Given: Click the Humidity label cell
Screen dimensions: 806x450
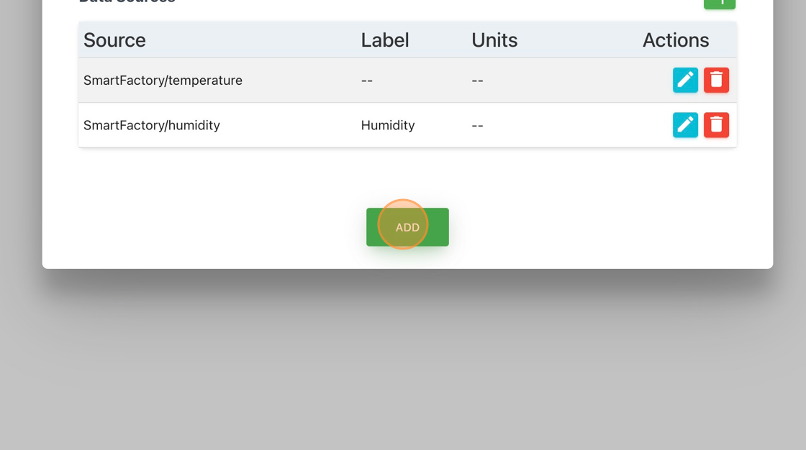Looking at the screenshot, I should point(388,125).
